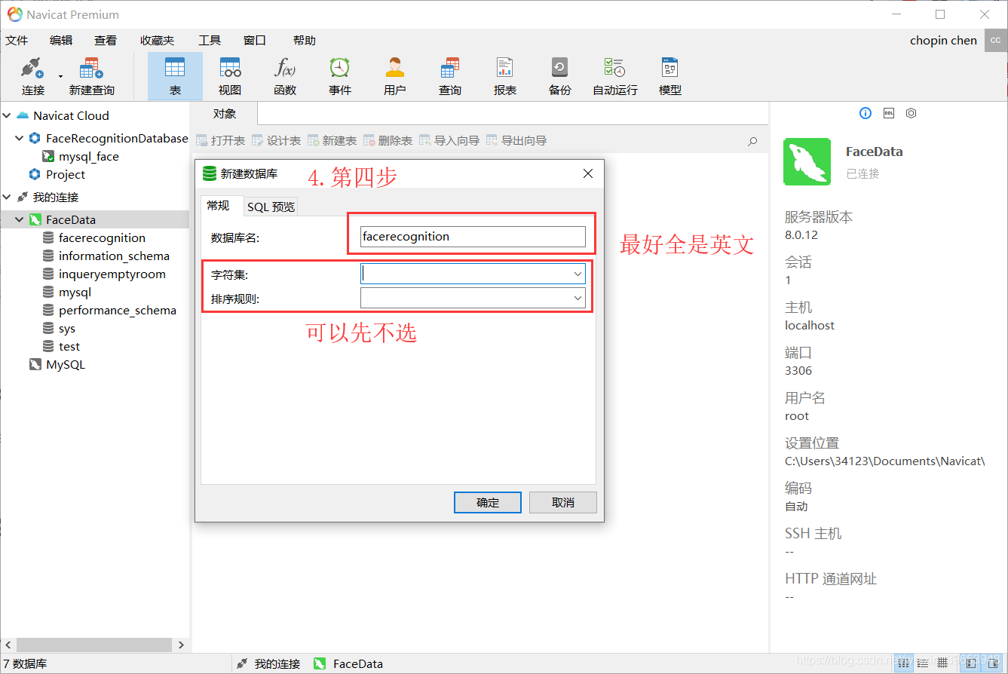Image resolution: width=1008 pixels, height=674 pixels.
Task: Switch to the SQL 预览 tab
Action: click(271, 206)
